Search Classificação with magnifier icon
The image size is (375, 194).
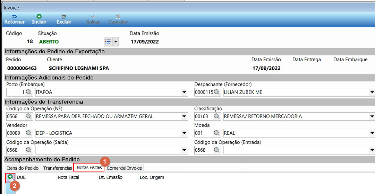(x=217, y=116)
